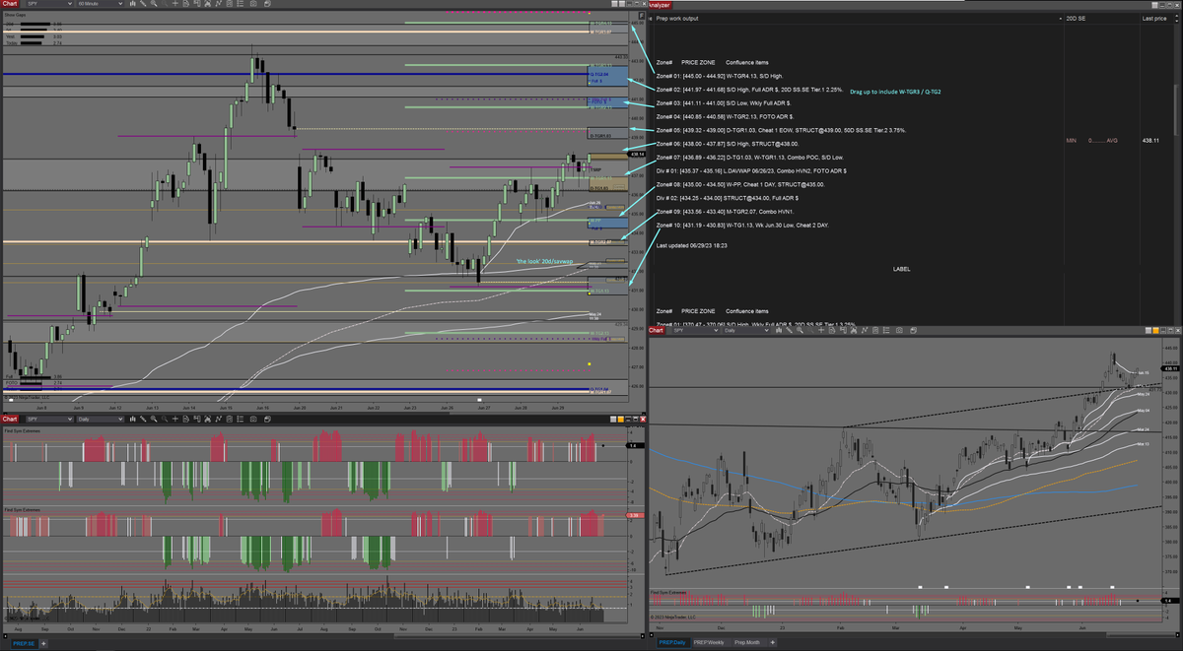Select crosshair cursor in 60 Minute chart toolbar
This screenshot has width=1183, height=651.
[175, 5]
